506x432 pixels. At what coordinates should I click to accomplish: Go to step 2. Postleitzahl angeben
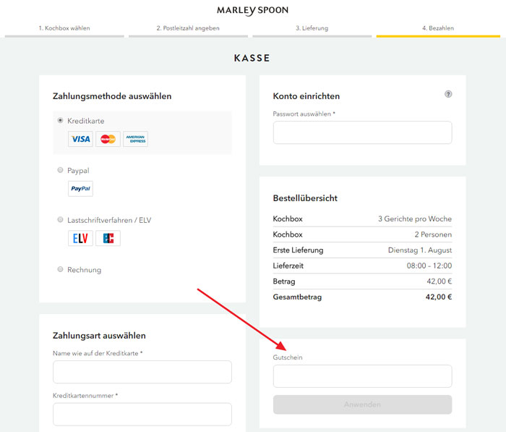(x=188, y=28)
